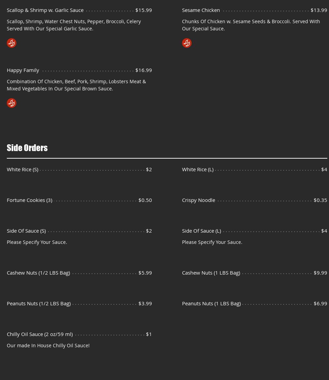Click the $16.99 Happy Family price
The image size is (329, 380).
click(144, 70)
